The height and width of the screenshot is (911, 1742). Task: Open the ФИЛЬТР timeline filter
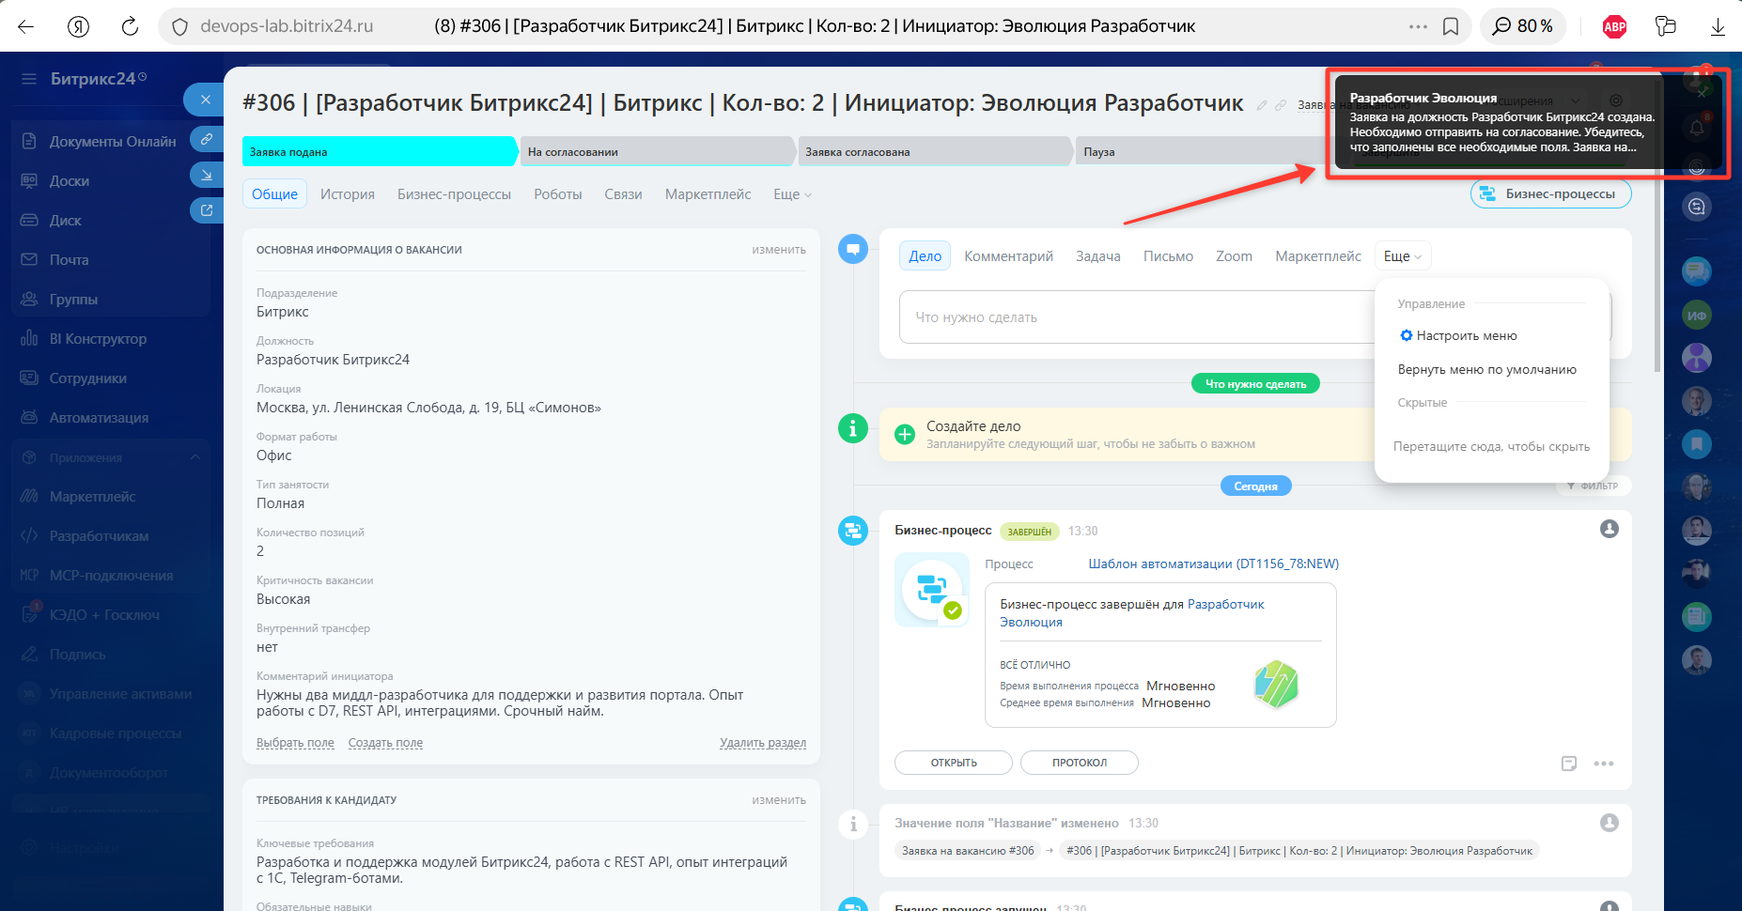click(x=1593, y=486)
